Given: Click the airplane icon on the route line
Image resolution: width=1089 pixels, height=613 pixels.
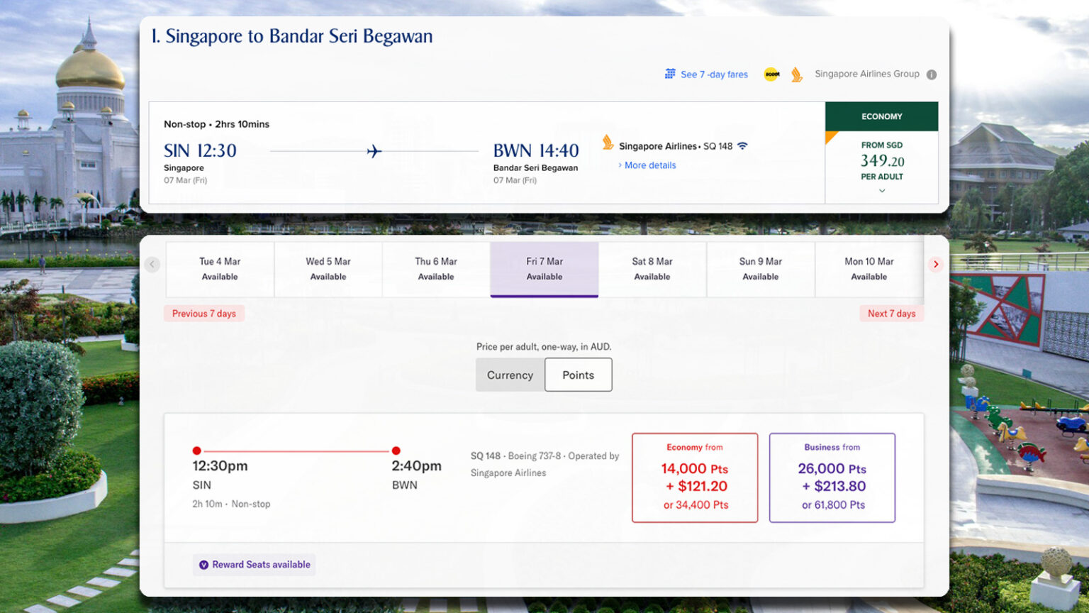Looking at the screenshot, I should coord(374,151).
